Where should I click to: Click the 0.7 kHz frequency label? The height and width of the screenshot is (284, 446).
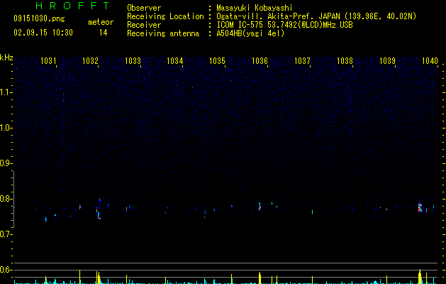tap(6, 234)
